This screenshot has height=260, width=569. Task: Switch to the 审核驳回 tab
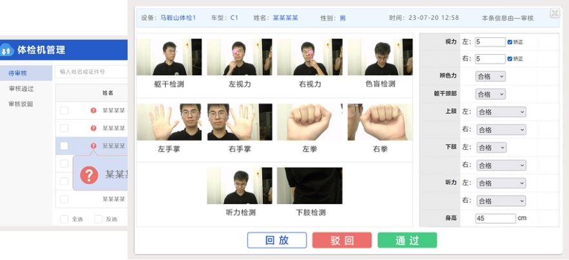21,104
